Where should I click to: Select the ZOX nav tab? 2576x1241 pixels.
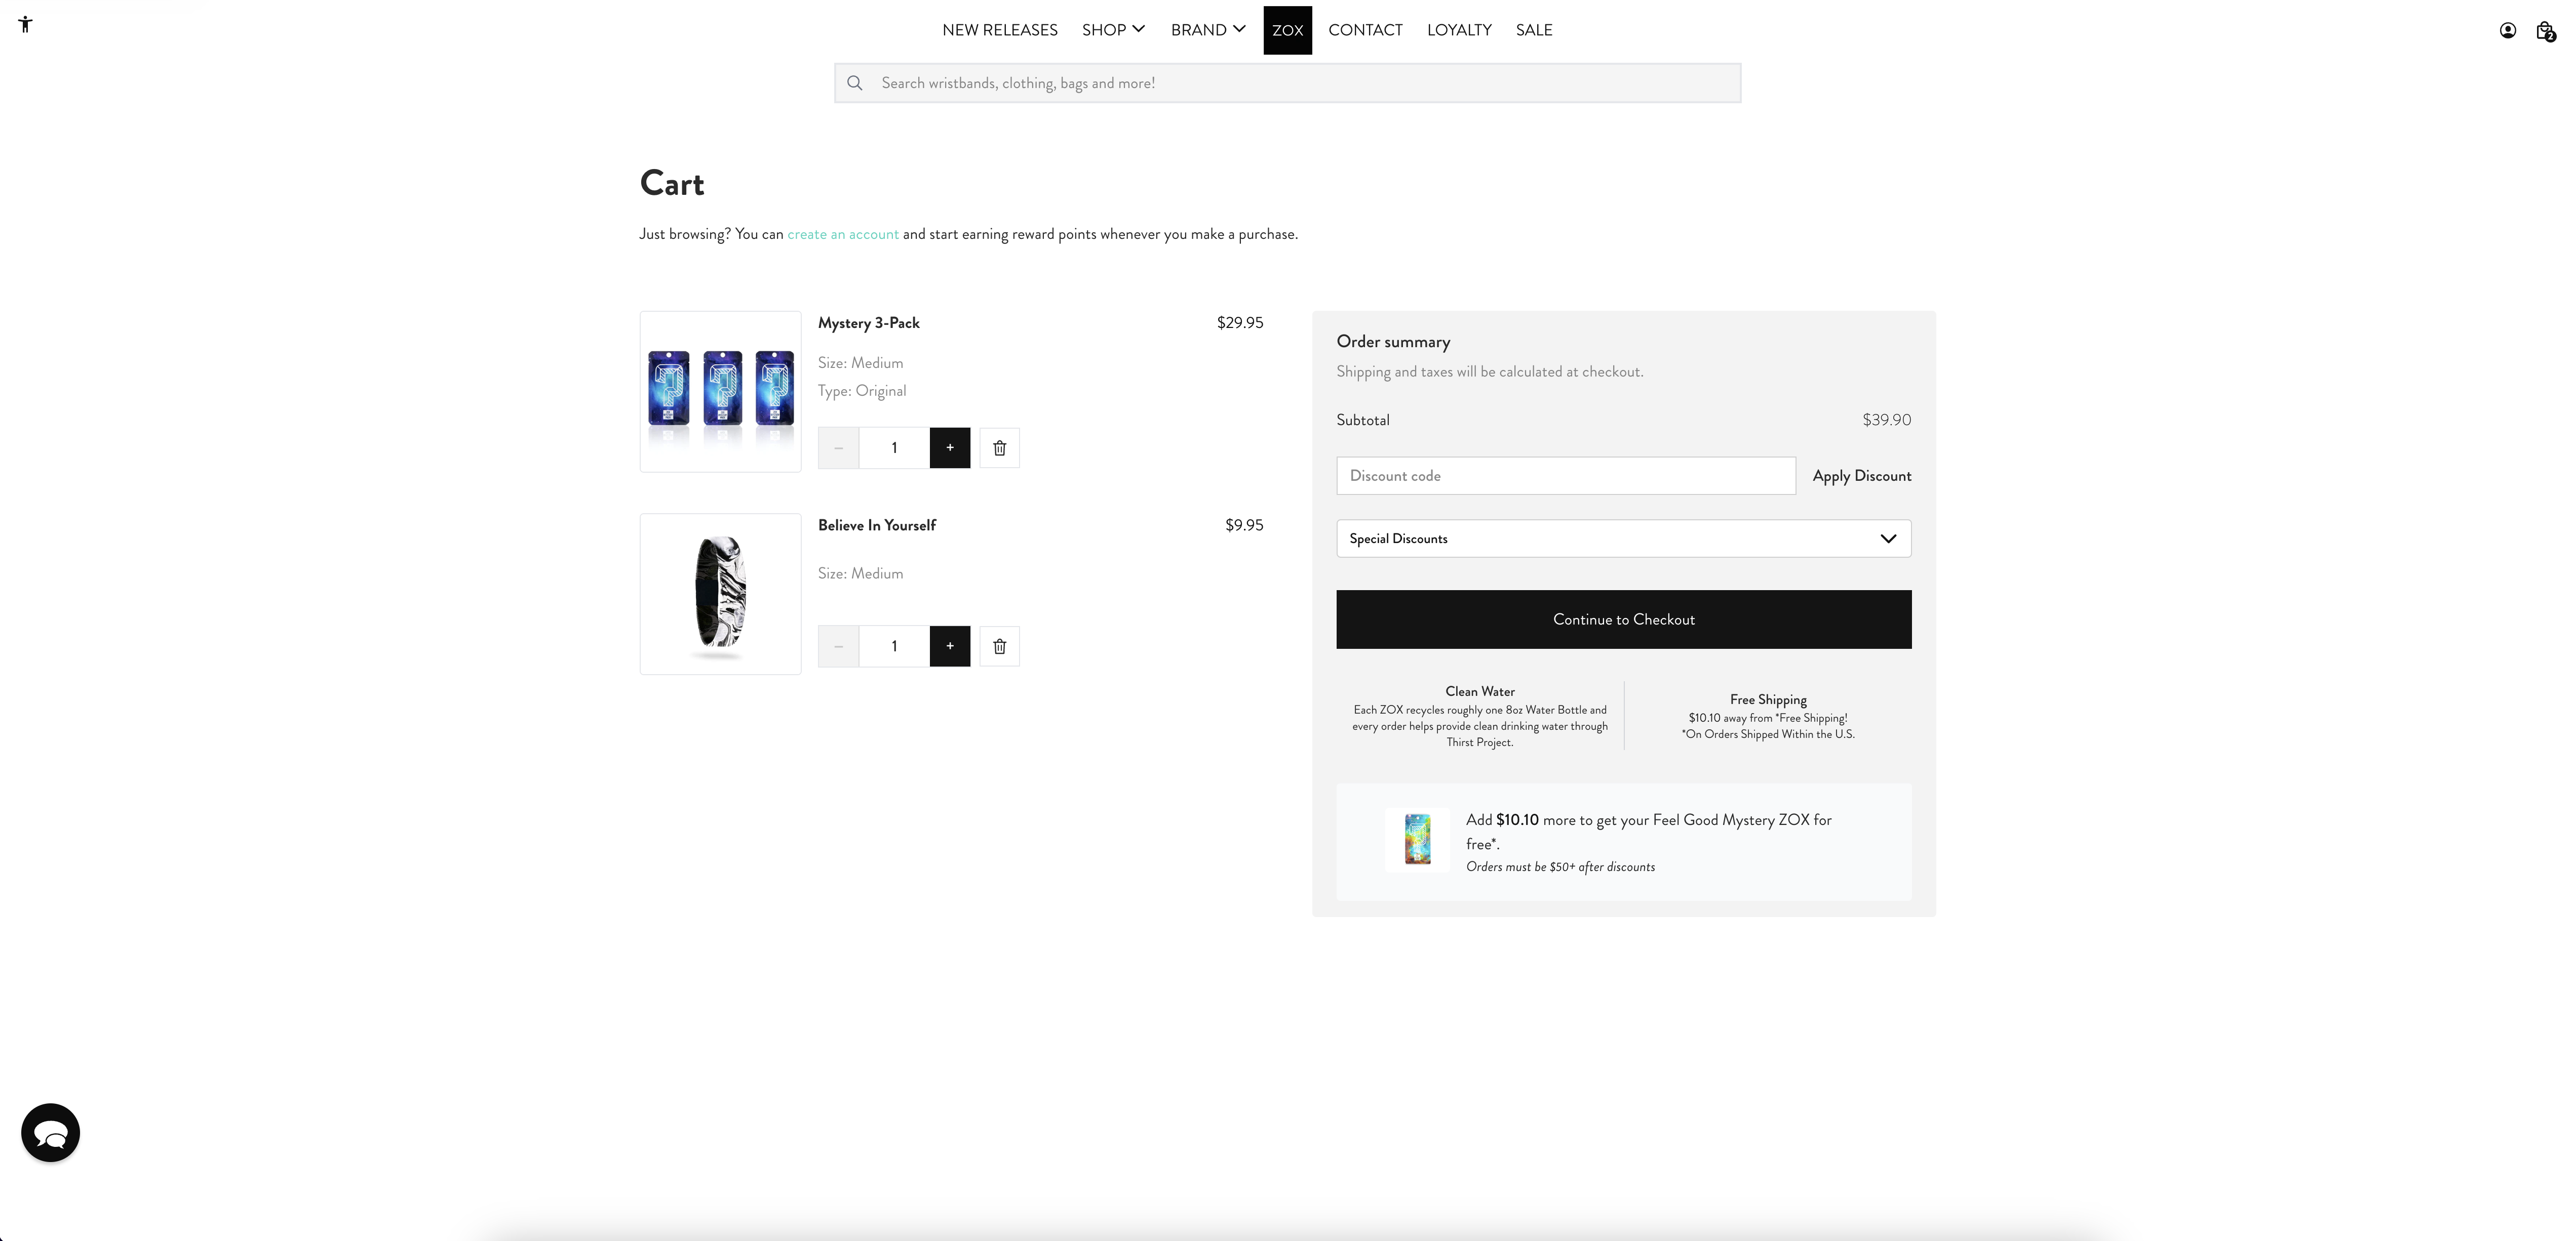(1287, 30)
